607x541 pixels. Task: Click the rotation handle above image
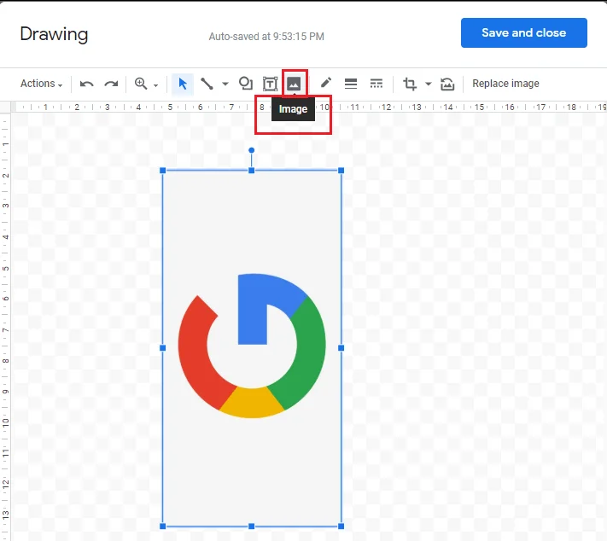click(252, 150)
